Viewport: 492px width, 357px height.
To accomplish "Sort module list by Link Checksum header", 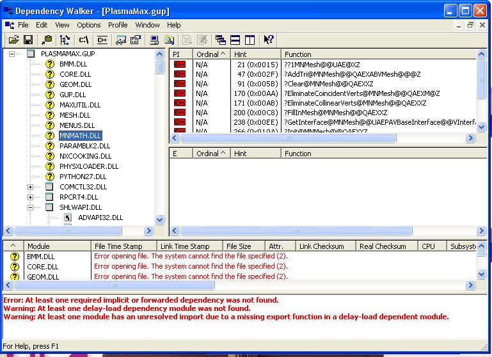I will pos(326,246).
